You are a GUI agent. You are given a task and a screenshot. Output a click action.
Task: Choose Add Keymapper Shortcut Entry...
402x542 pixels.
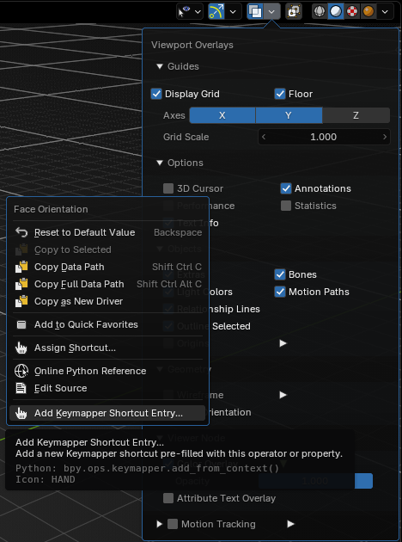point(107,413)
